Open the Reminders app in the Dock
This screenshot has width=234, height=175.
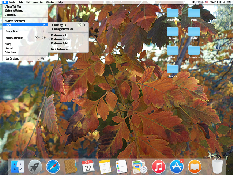[x=121, y=167]
